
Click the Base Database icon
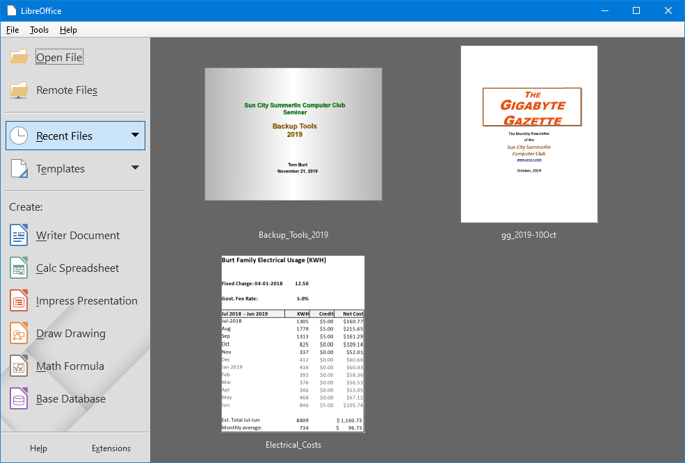click(x=19, y=399)
